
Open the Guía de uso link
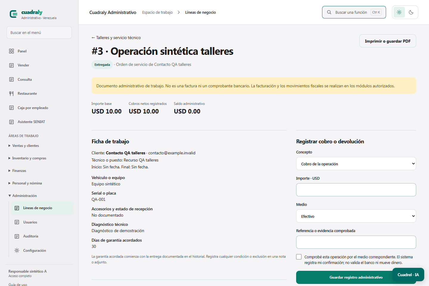[x=18, y=285]
